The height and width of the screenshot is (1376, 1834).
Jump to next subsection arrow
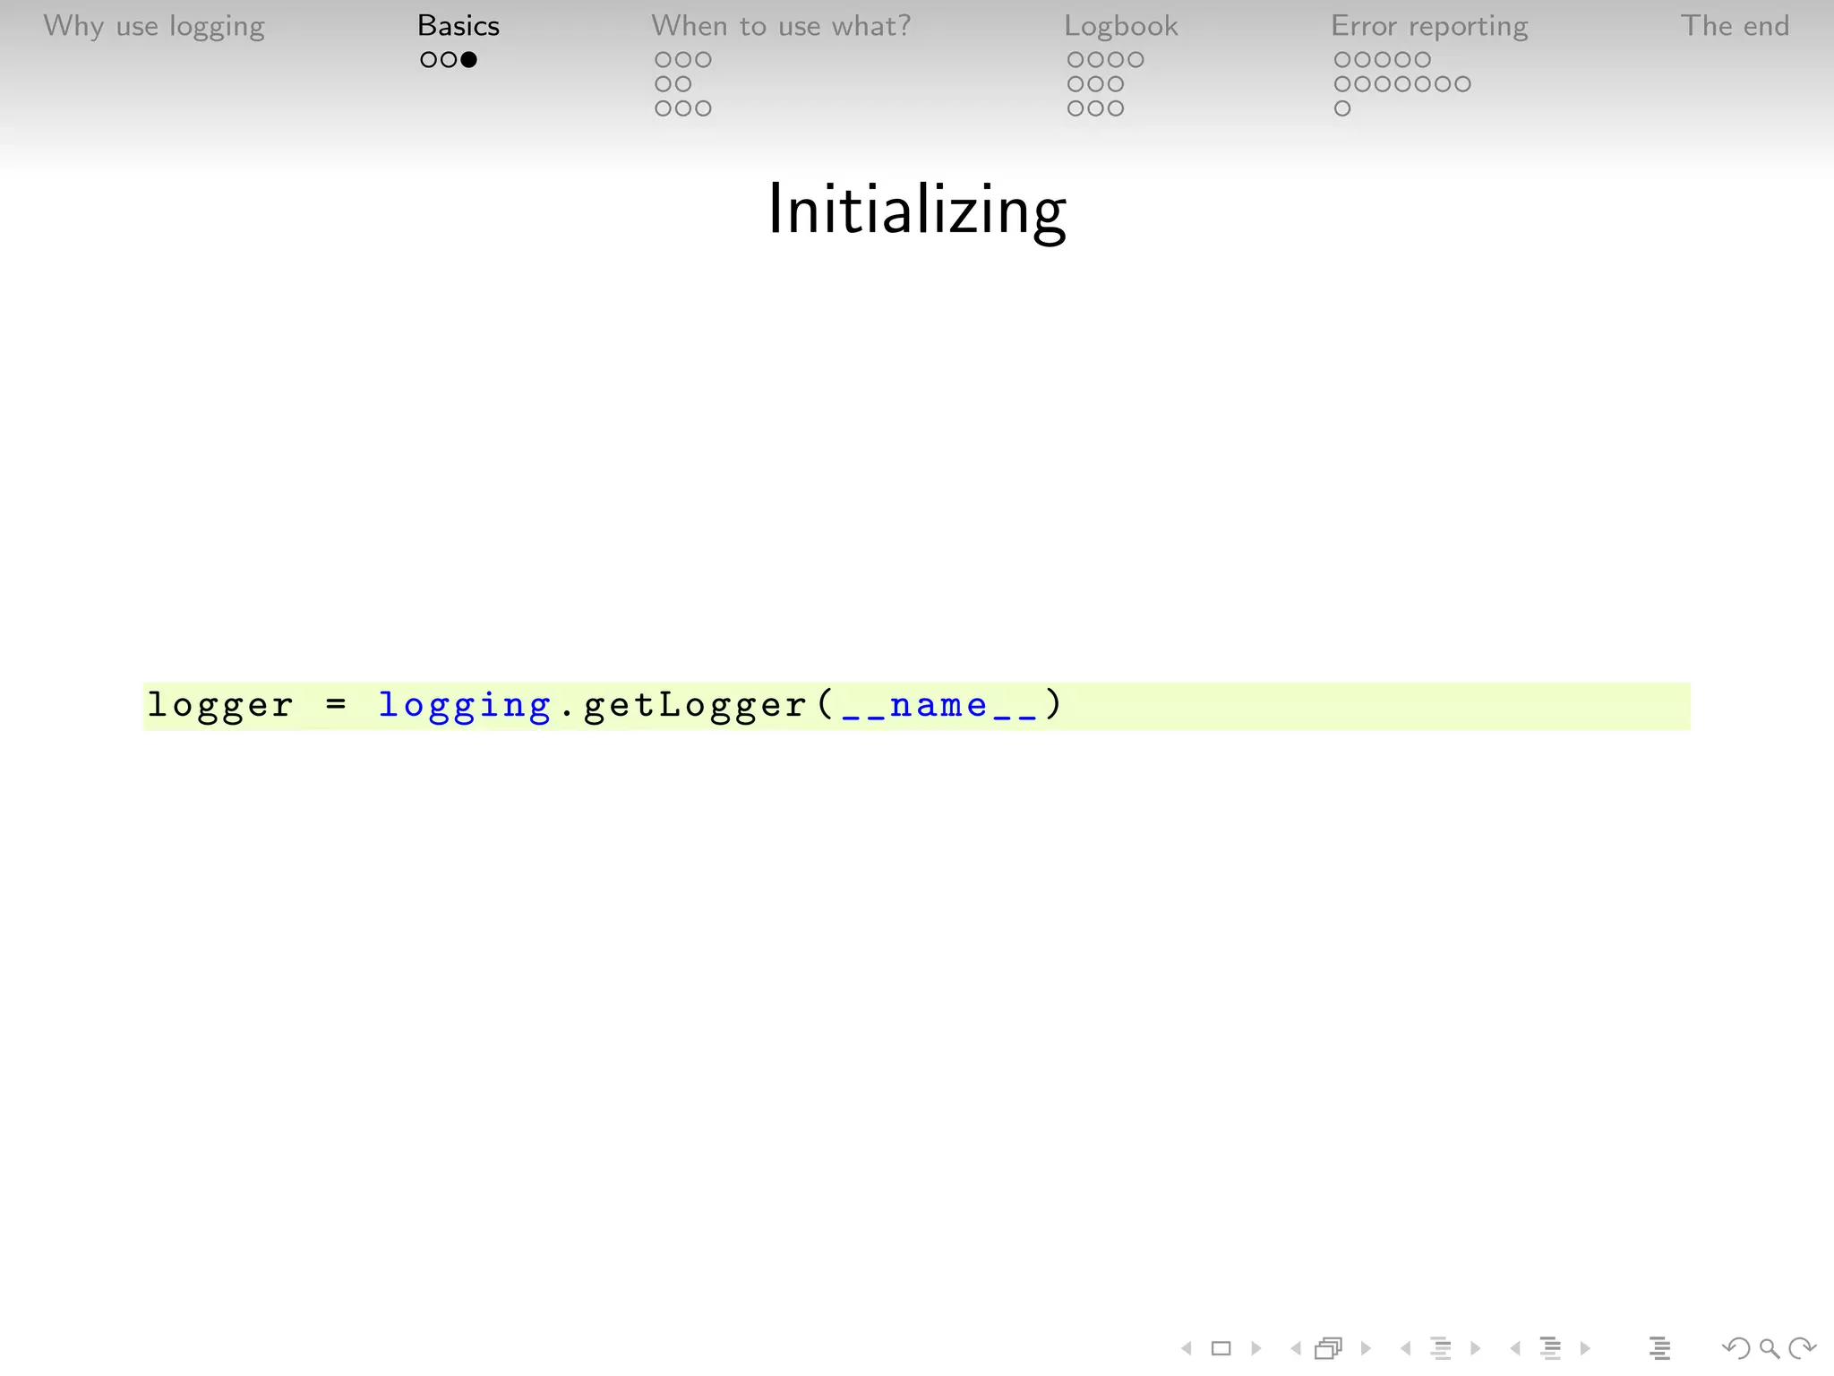(x=1476, y=1348)
